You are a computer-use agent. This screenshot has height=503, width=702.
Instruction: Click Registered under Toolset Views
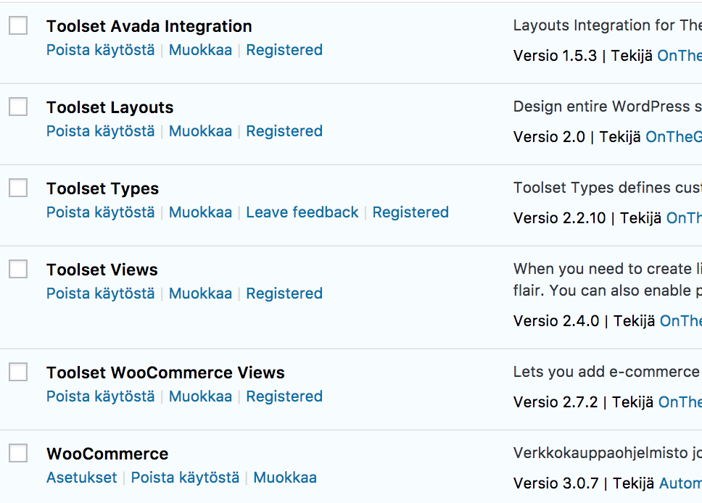pyautogui.click(x=284, y=294)
